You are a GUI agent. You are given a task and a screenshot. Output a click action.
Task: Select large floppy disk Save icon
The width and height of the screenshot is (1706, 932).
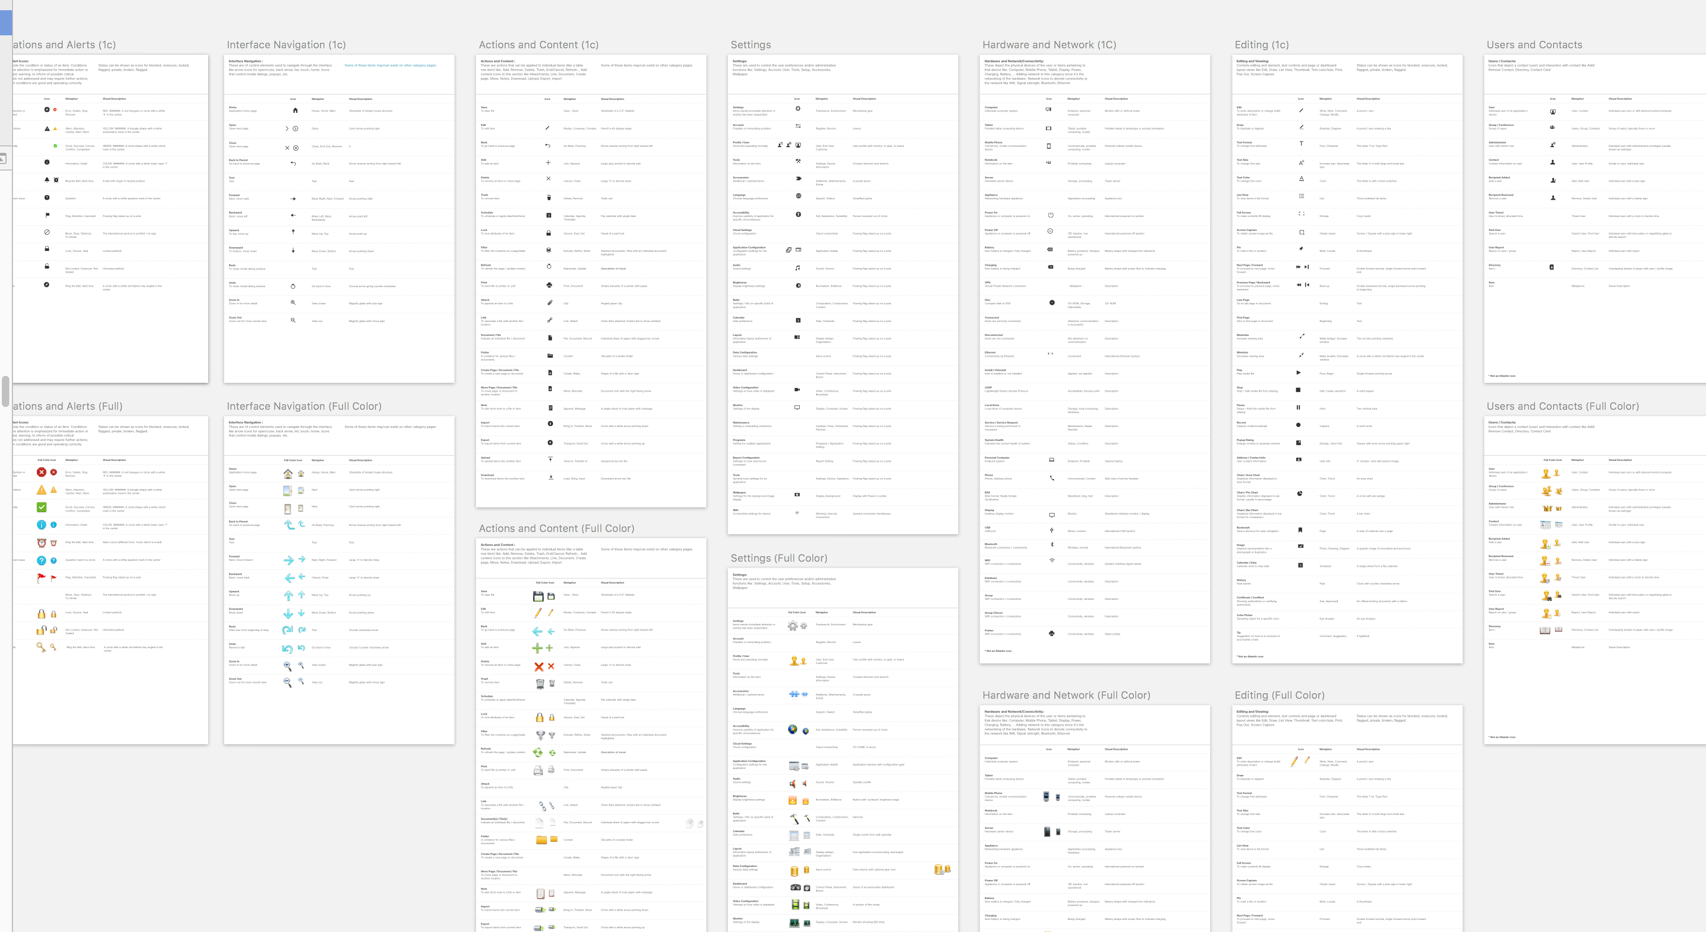[x=539, y=597]
